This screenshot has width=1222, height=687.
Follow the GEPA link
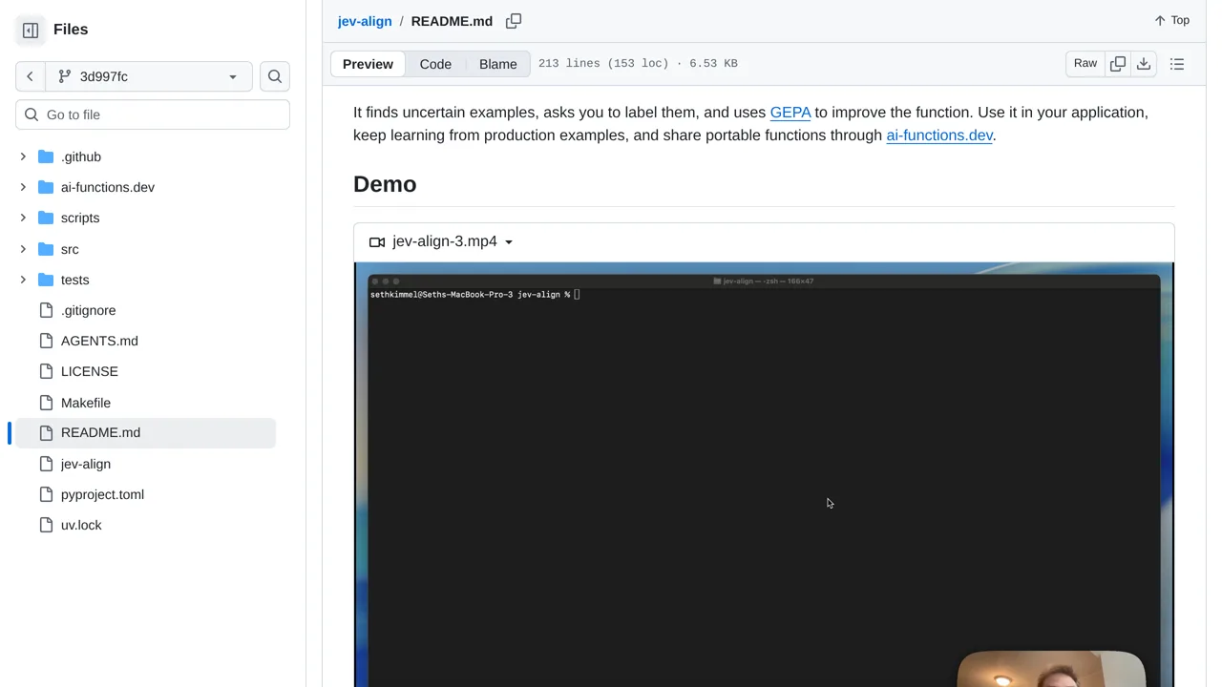[790, 113]
